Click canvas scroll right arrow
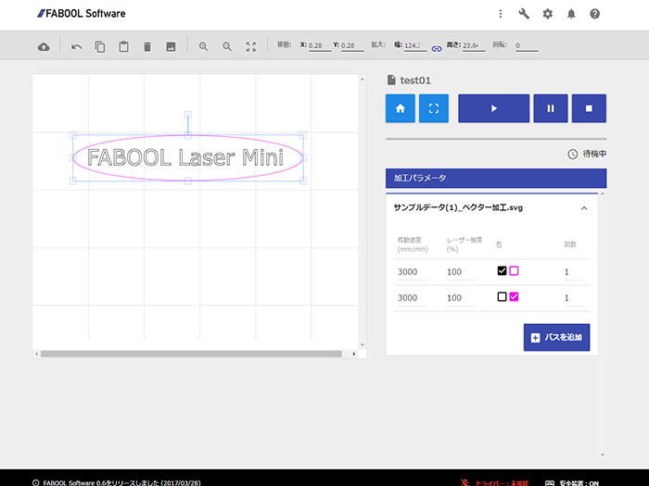Viewport: 649px width, 486px height. coord(354,355)
